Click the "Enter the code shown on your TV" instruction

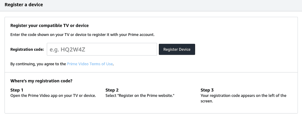click(82, 35)
